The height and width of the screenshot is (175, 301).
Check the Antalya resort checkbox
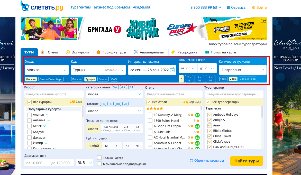[29, 120]
